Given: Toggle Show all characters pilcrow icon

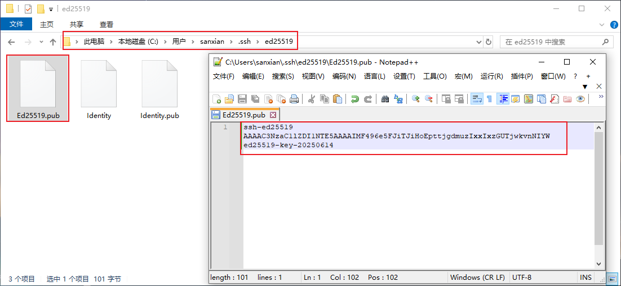Looking at the screenshot, I should (x=489, y=99).
